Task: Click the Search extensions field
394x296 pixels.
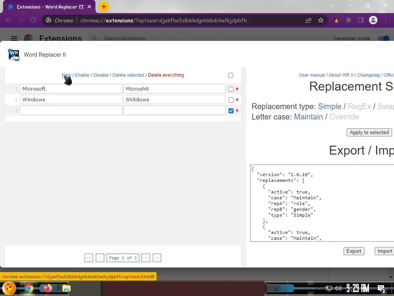Action: click(124, 38)
